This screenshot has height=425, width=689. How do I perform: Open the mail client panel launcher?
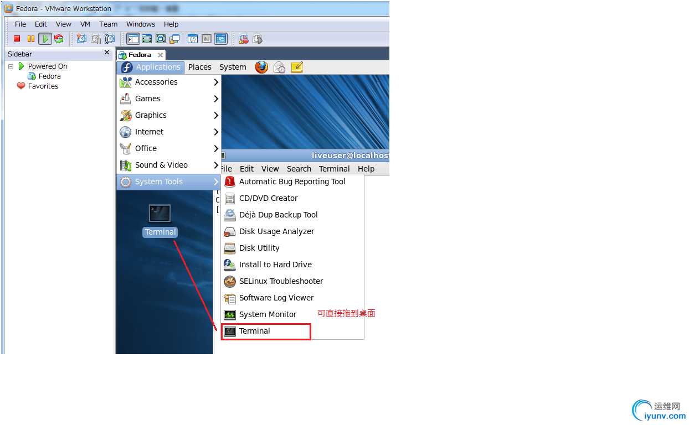[280, 68]
